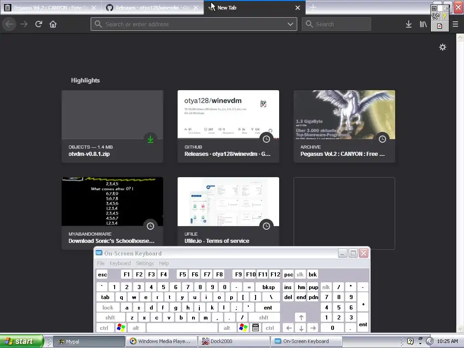Click the application menu key on keyboard

coord(256,328)
